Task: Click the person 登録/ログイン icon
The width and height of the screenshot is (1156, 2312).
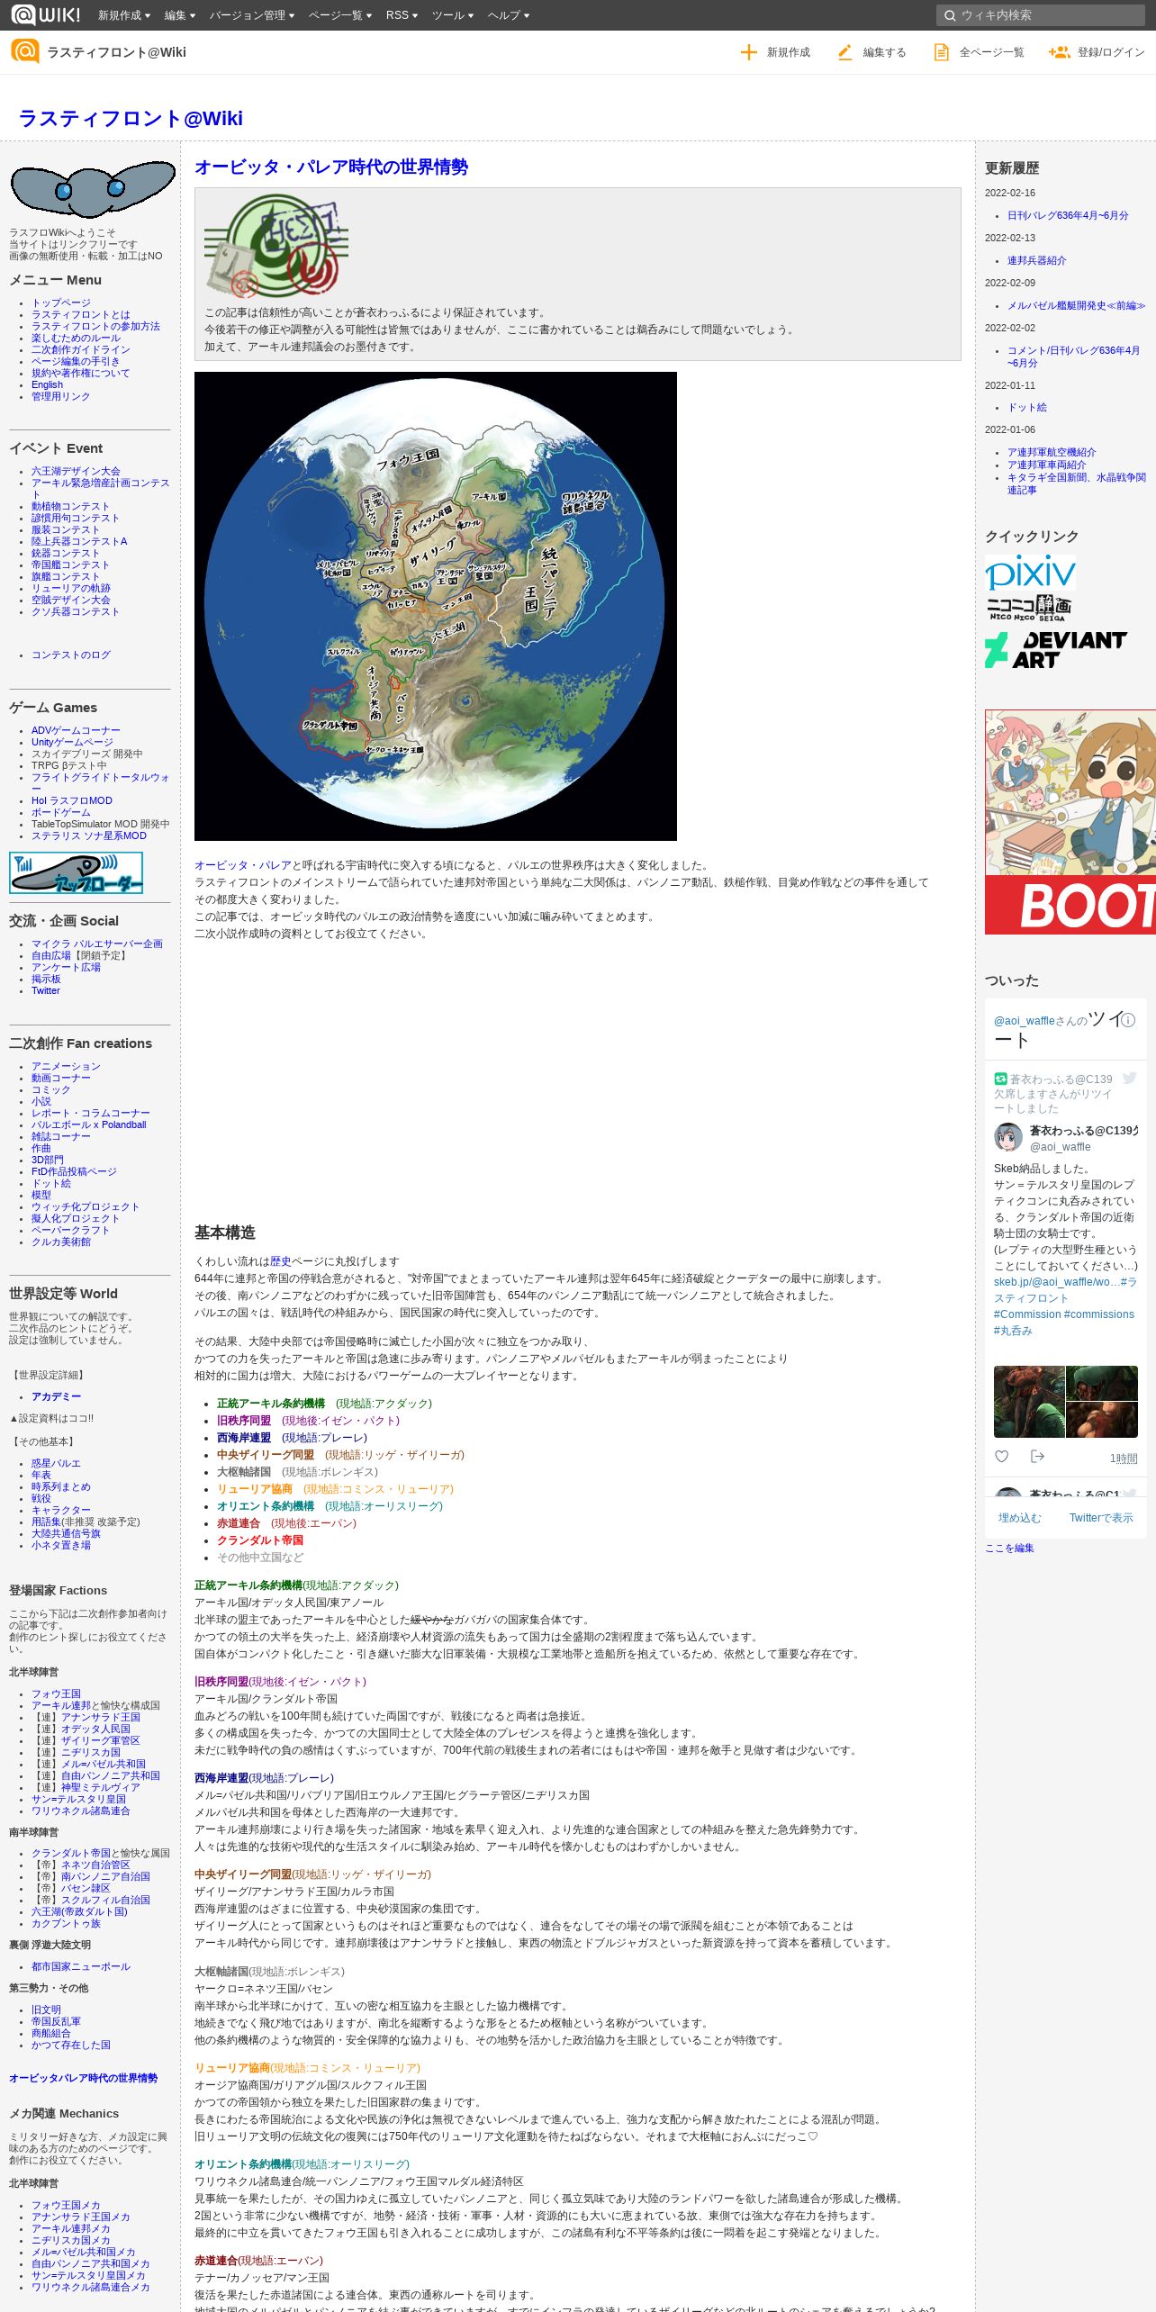Action: click(1059, 52)
